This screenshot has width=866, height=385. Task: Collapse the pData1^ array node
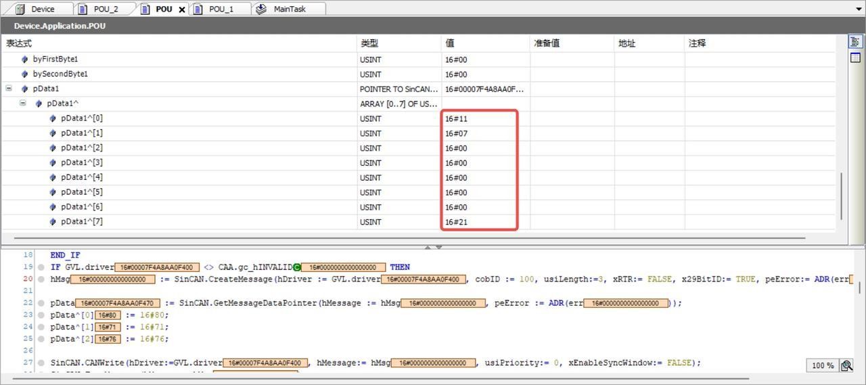click(22, 104)
